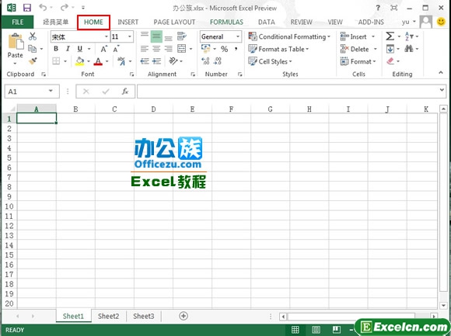Click the Borders icon
The width and height of the screenshot is (451, 336).
click(56, 61)
